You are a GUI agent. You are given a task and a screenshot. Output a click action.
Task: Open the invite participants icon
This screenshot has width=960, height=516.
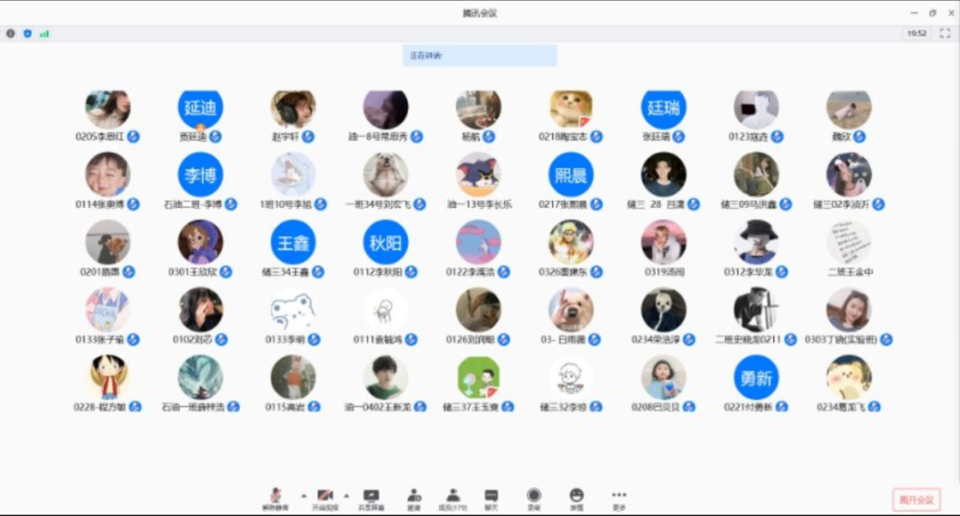pos(413,497)
